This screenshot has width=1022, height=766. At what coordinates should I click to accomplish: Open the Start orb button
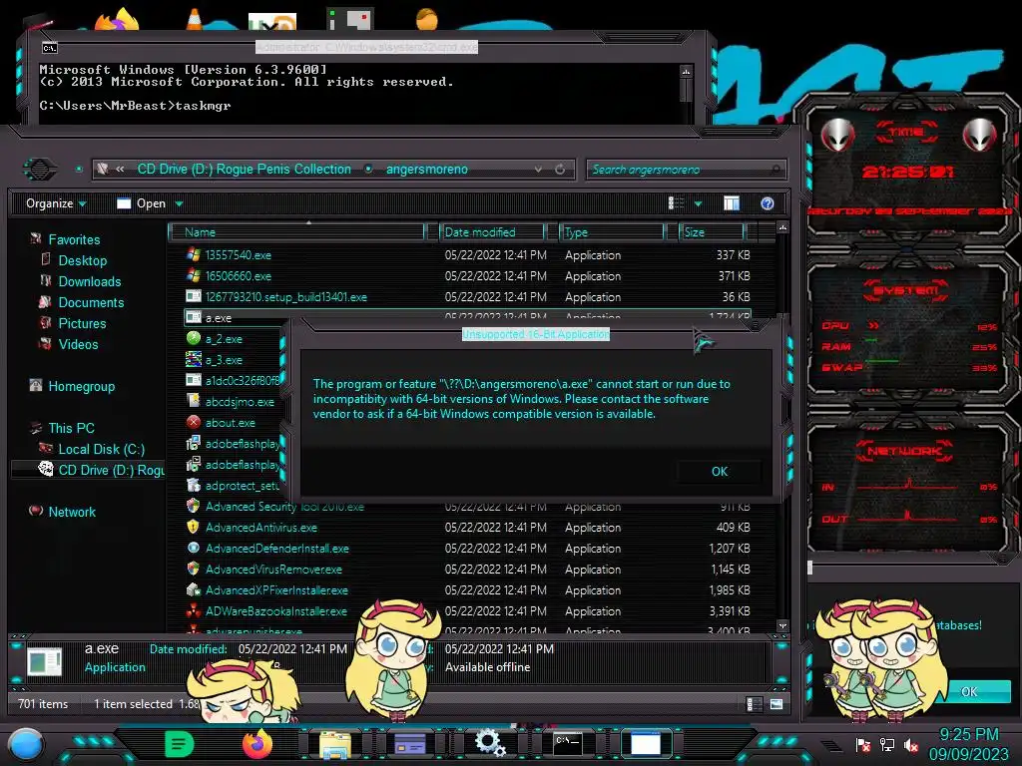tap(26, 746)
